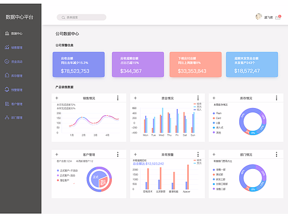Image resolution: width=288 pixels, height=216 pixels.
Task: Open the three-dot menu on 异常预警 card
Action: pos(198,155)
